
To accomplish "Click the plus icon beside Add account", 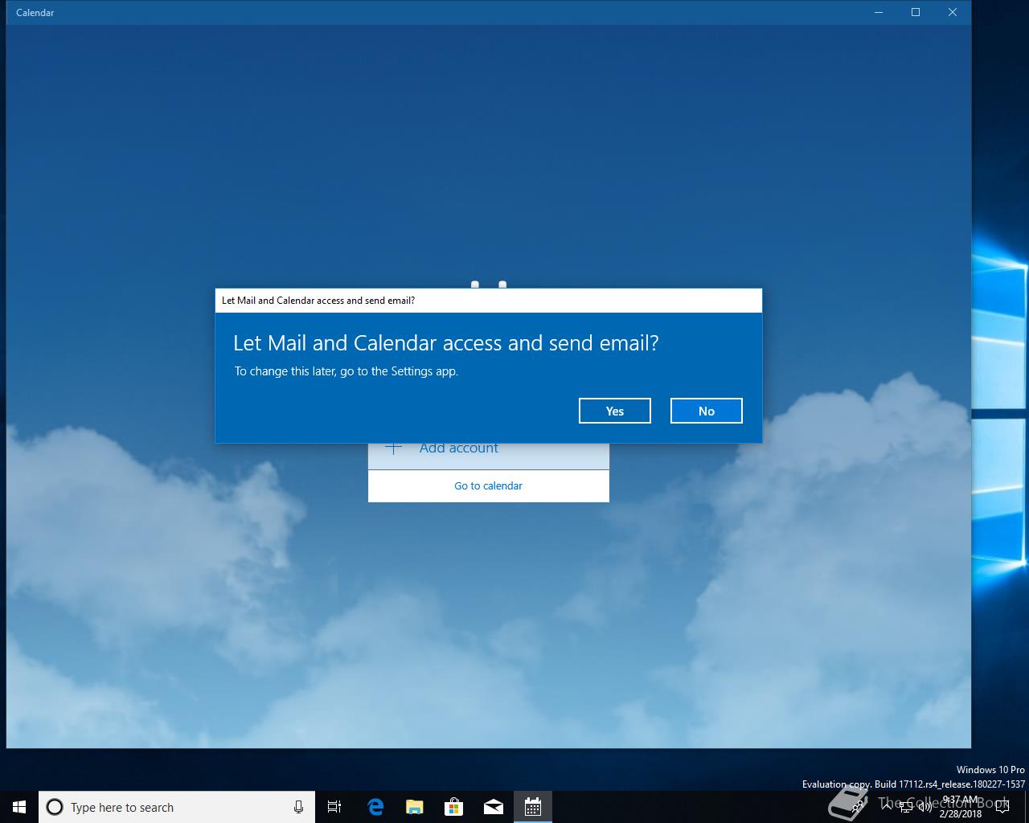I will pyautogui.click(x=393, y=448).
